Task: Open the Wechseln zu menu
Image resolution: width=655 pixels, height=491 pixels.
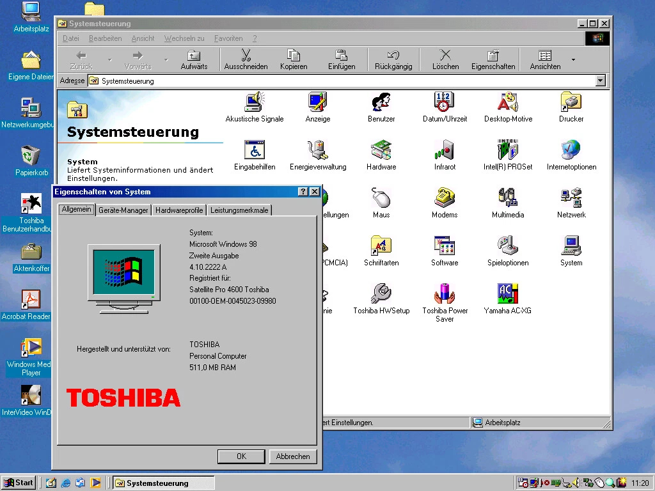Action: [x=184, y=38]
